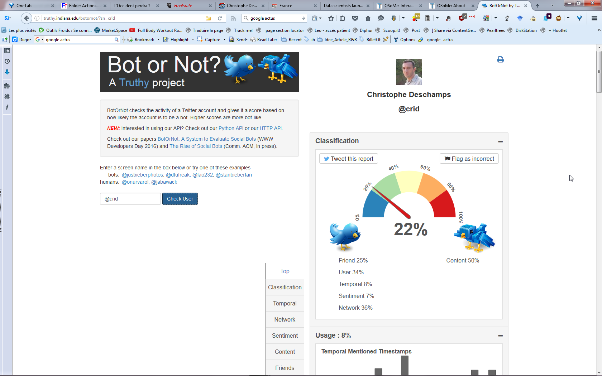
Task: Open the sidebar downloads arrow icon
Action: (x=7, y=72)
